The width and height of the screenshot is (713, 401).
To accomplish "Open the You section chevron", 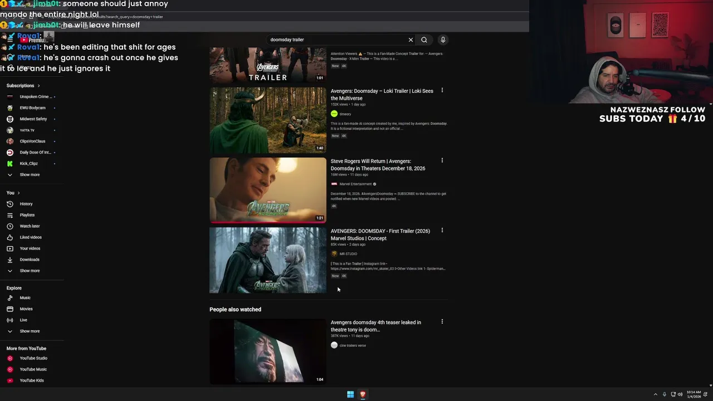I will [x=19, y=193].
